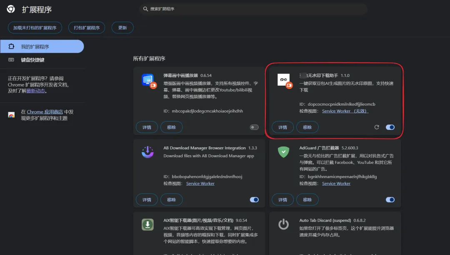The height and width of the screenshot is (255, 450).
Task: Turn off the AdGuard 广告拦截器 toggle
Action: pyautogui.click(x=390, y=200)
